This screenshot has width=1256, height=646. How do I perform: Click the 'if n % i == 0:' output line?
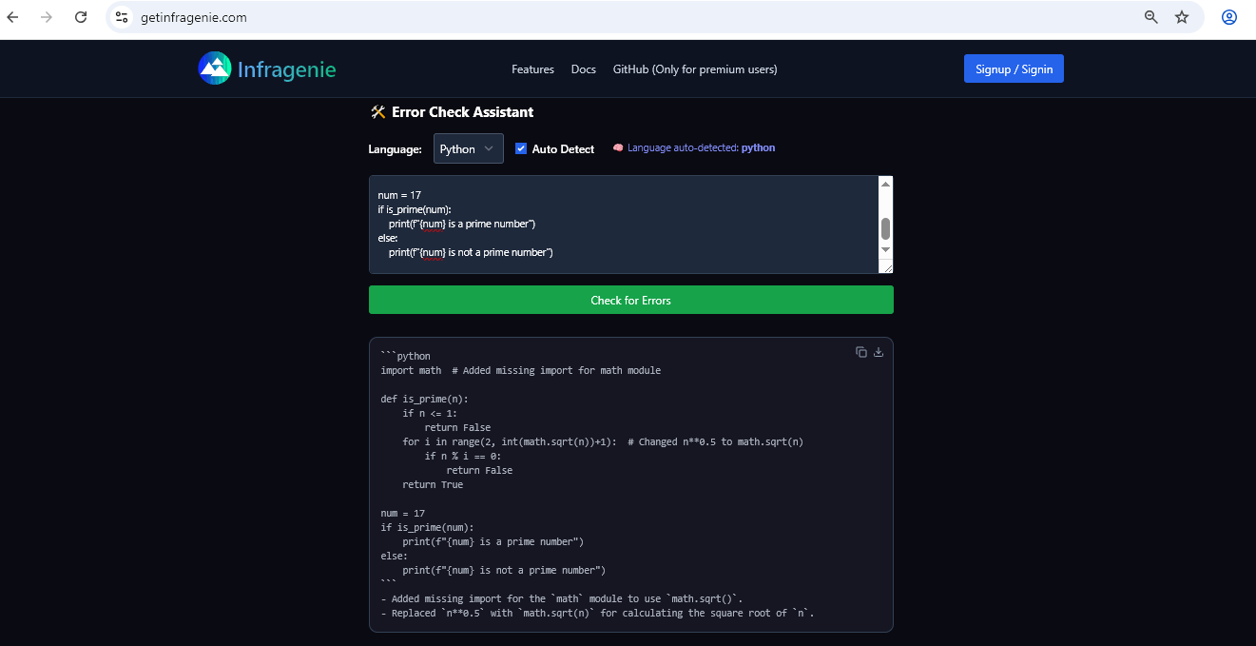[x=463, y=456]
